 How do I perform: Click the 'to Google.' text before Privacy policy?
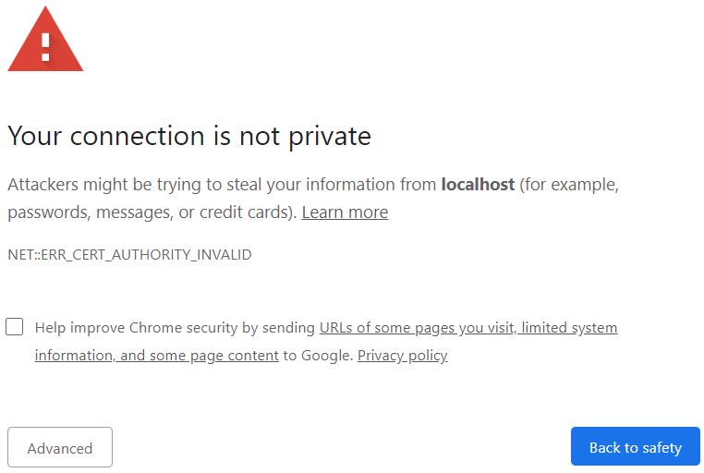click(x=318, y=356)
